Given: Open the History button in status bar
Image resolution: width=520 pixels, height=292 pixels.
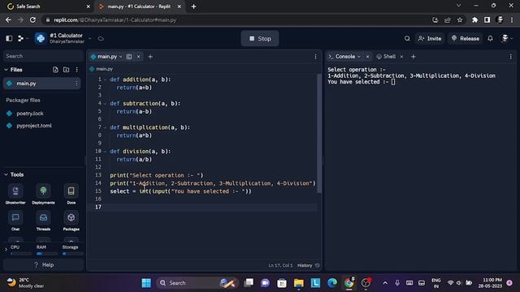Looking at the screenshot, I should 309,265.
